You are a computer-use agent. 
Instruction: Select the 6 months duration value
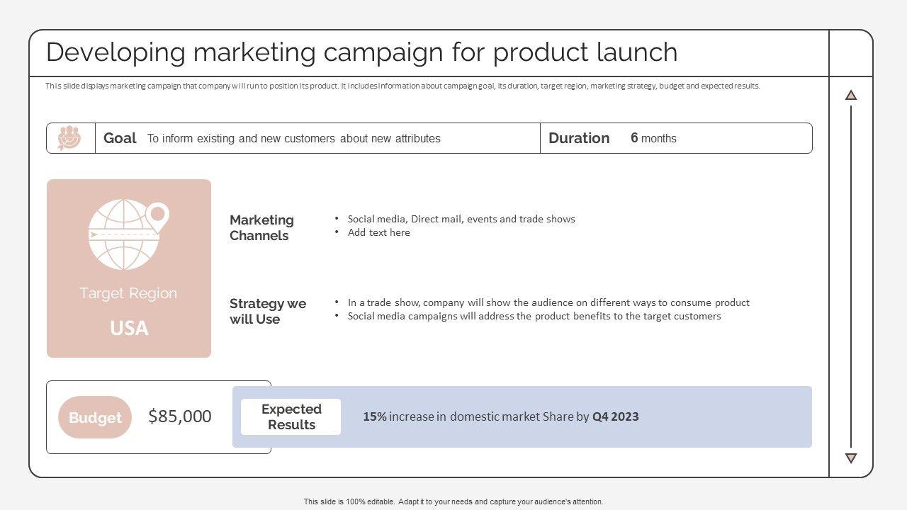[653, 138]
